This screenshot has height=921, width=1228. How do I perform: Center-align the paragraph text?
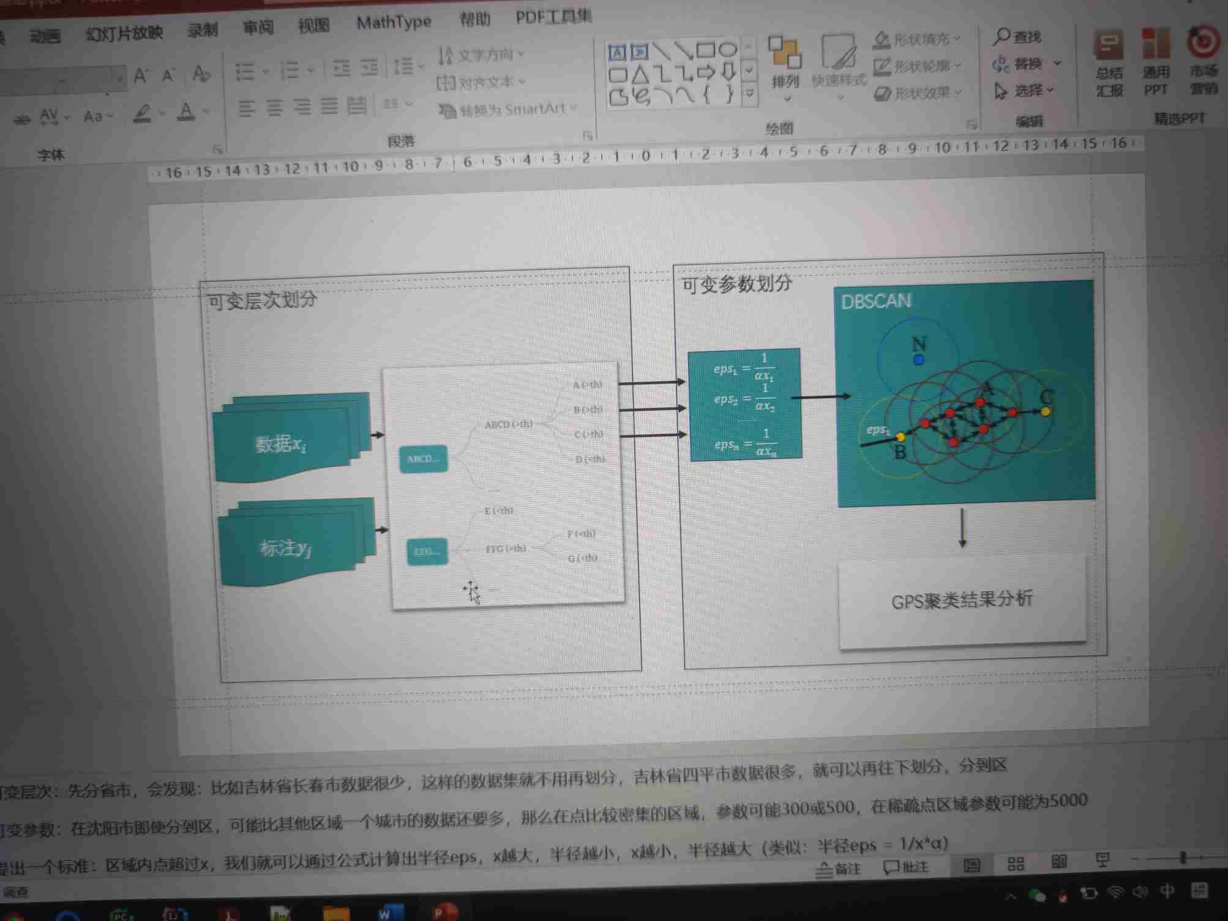274,108
